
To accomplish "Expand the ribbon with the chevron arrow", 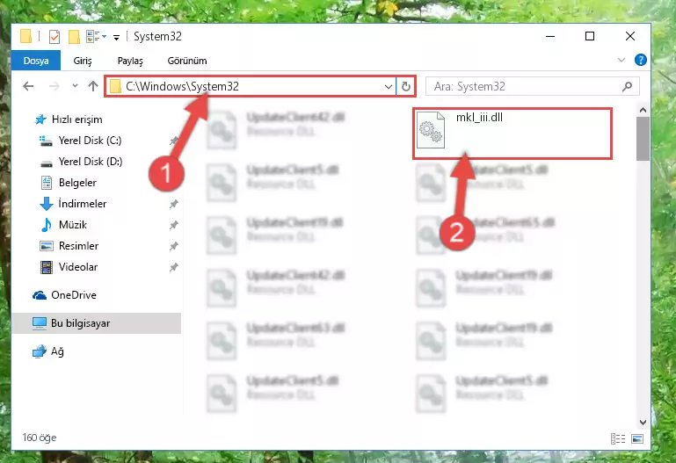I will pos(621,60).
